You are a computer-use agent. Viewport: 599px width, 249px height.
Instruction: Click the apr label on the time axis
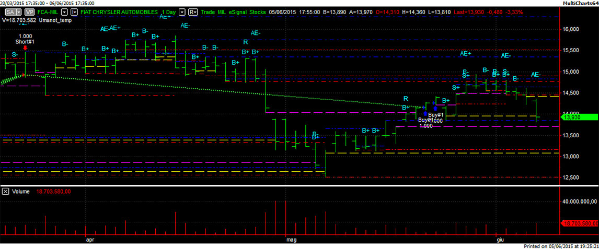click(89, 240)
